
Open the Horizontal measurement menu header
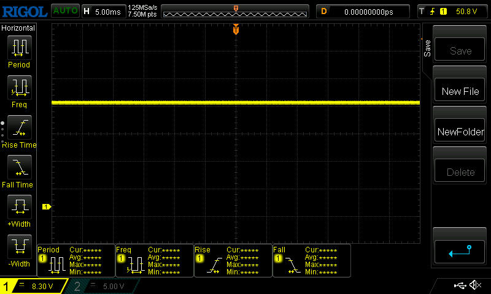click(18, 28)
